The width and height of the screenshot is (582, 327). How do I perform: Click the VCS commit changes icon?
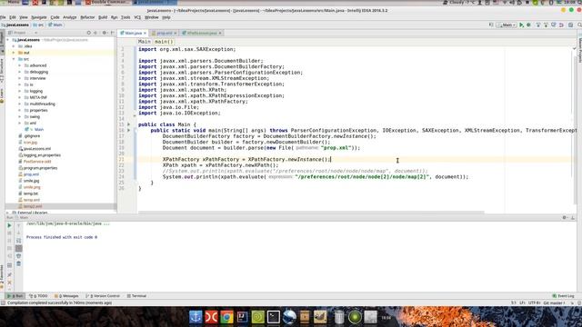tap(546, 25)
